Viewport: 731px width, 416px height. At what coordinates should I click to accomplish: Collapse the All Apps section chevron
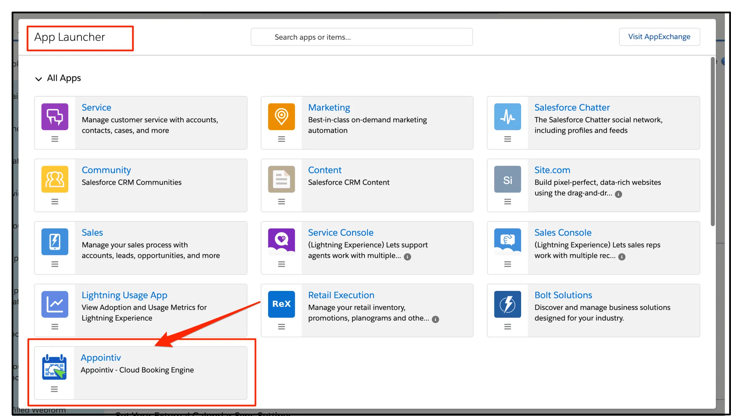[x=39, y=79]
